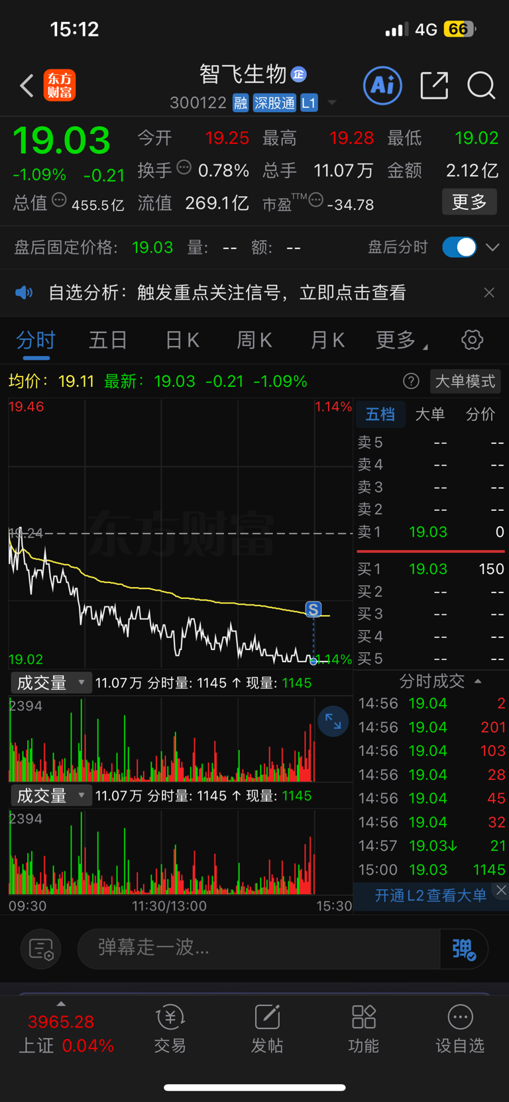Switch to the 月K tab

(x=327, y=340)
